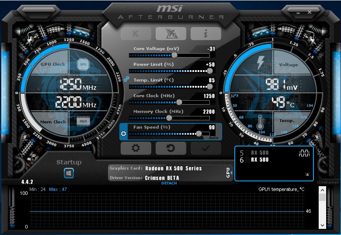
Task: Open the Kombustor K button
Action: point(136,34)
